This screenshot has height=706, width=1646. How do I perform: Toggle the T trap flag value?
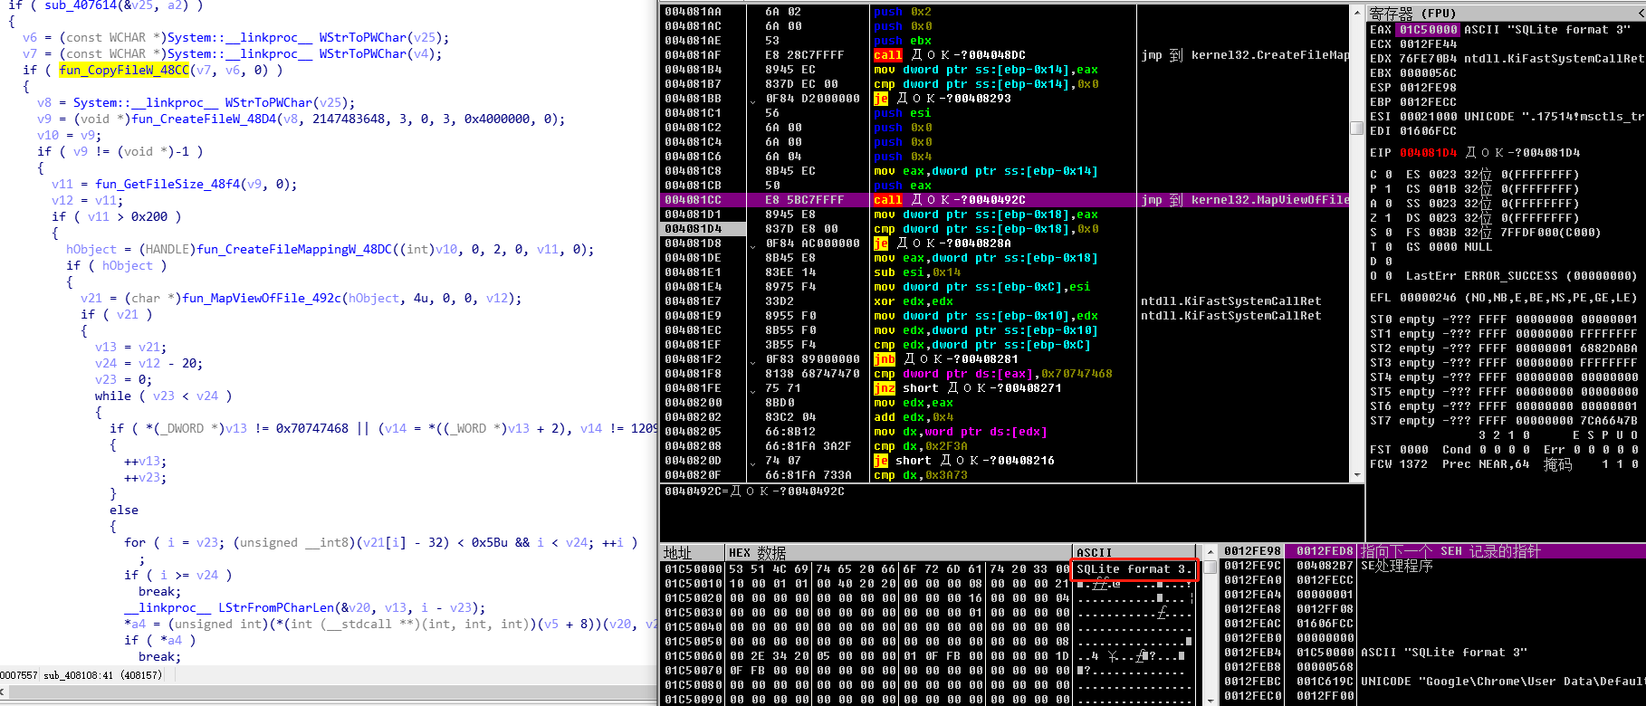click(1388, 247)
